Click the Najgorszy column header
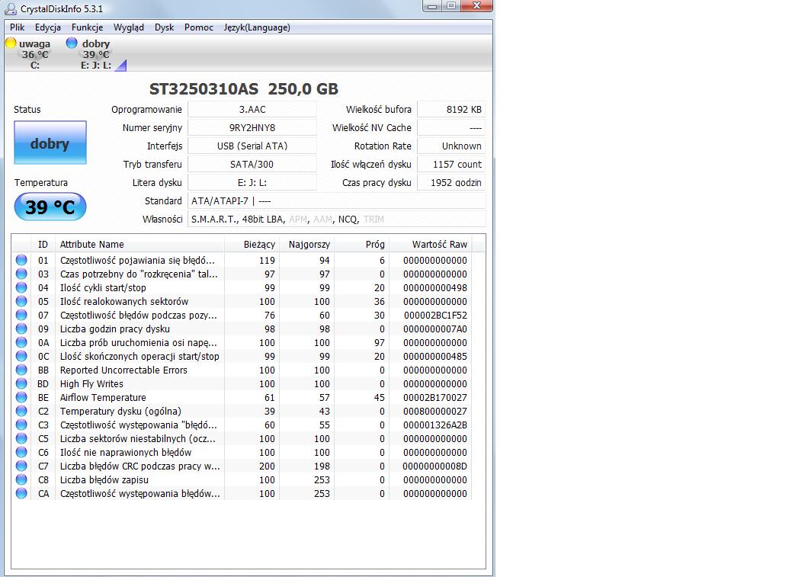792x577 pixels. pos(306,245)
